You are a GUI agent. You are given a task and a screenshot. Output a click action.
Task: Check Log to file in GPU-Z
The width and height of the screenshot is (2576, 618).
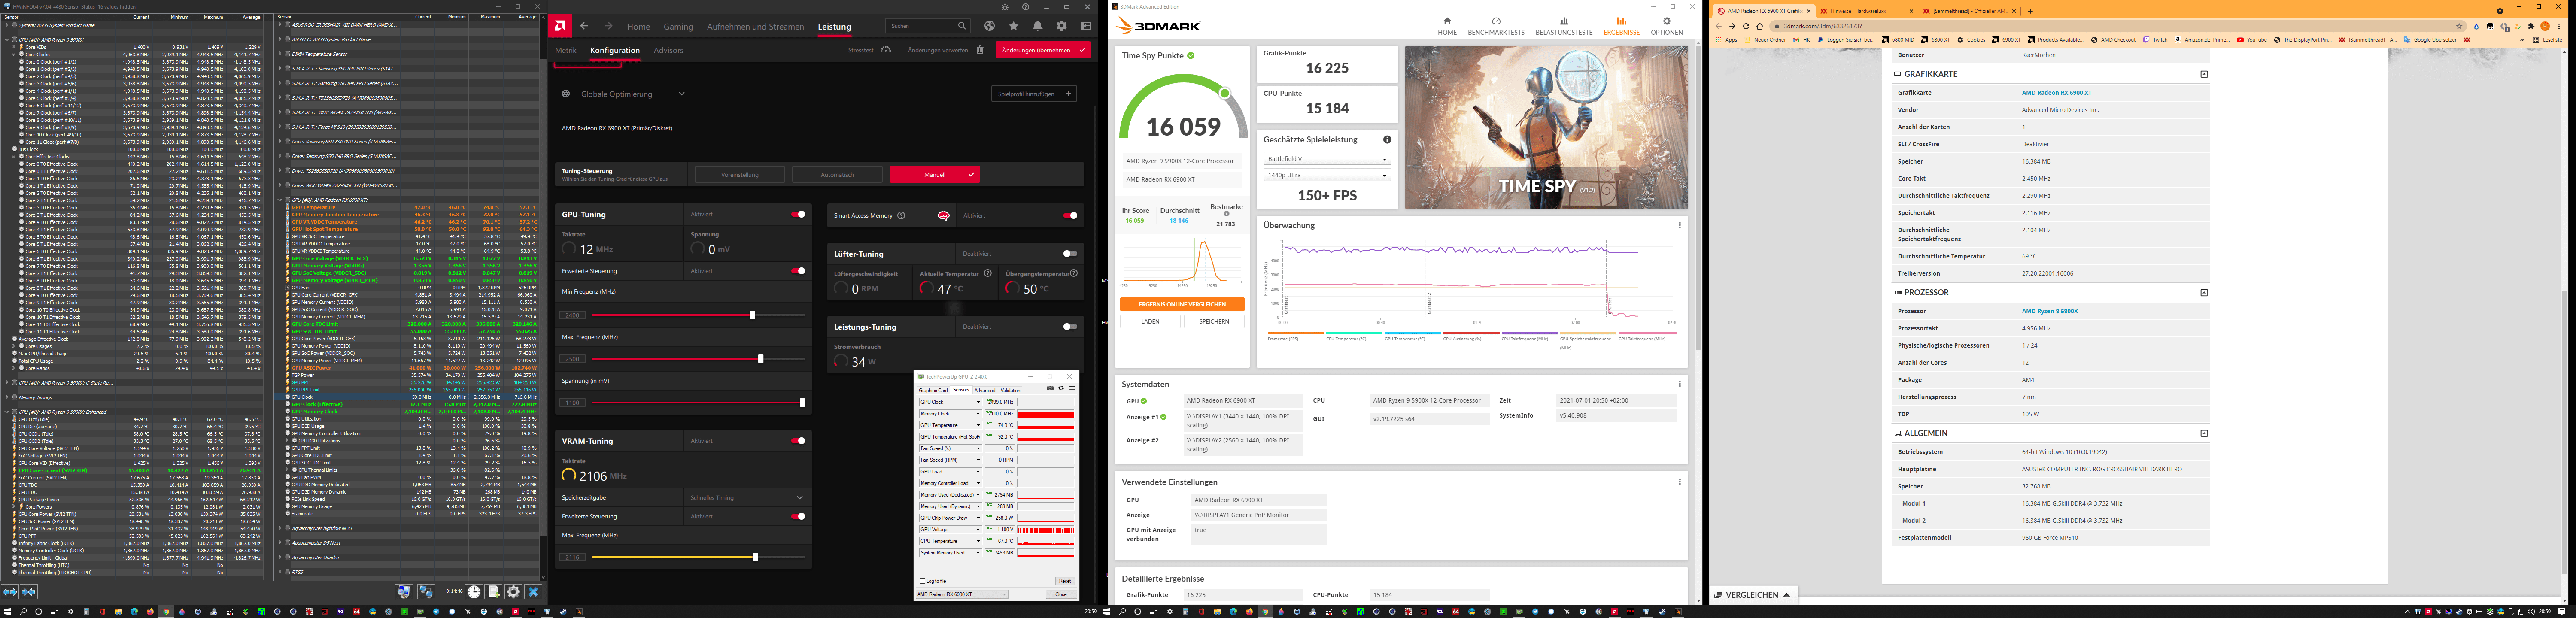[x=923, y=581]
